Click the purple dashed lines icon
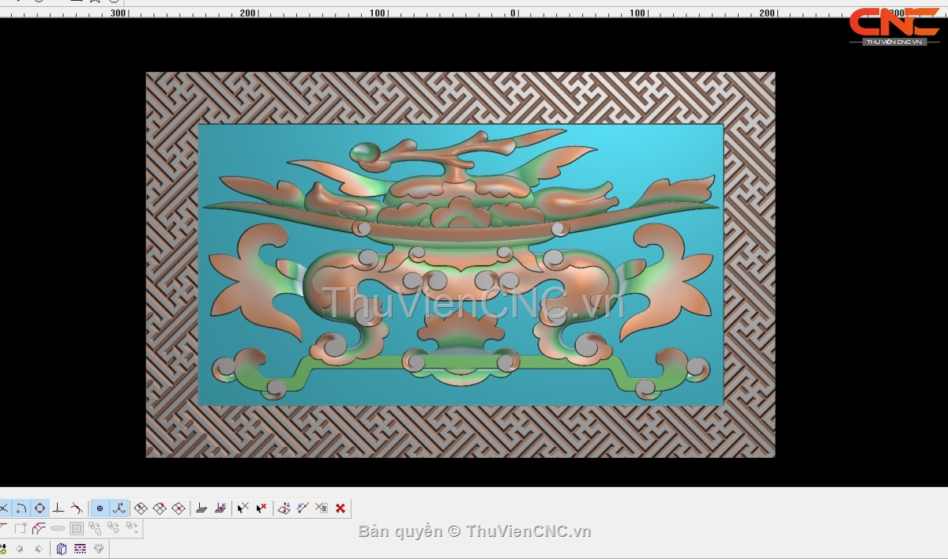This screenshot has height=559, width=948. [80, 549]
